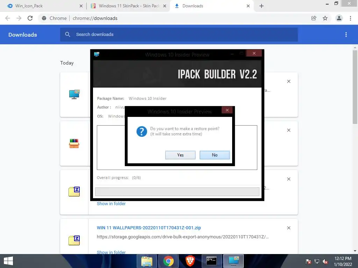Remove the WinRAR archive download entry
Image resolution: width=358 pixels, height=268 pixels.
[288, 130]
